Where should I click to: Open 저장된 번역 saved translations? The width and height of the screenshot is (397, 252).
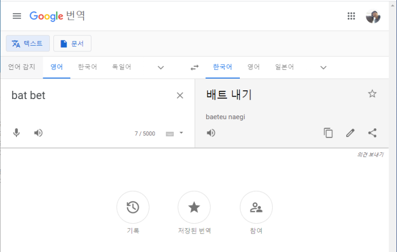[x=194, y=207]
